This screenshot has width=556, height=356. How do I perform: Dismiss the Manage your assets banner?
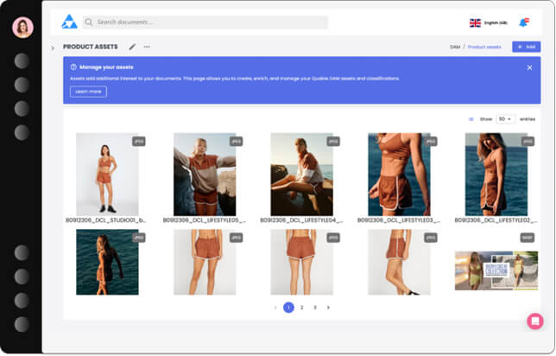click(529, 67)
